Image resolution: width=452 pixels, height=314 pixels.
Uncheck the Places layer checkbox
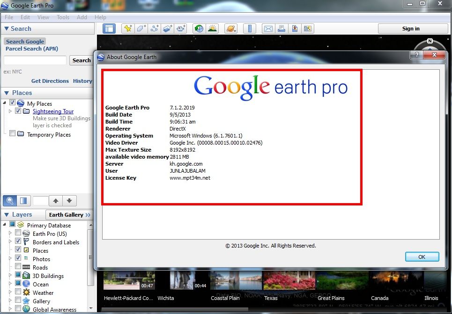(x=18, y=249)
